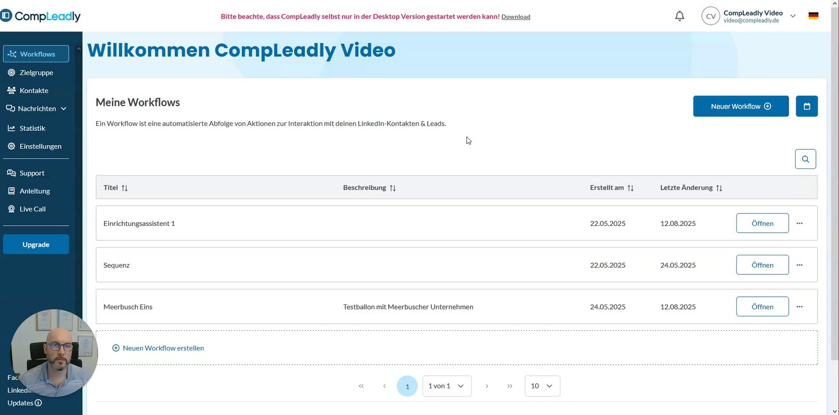
Task: Open Zielgruppe in the sidebar
Action: pos(36,73)
